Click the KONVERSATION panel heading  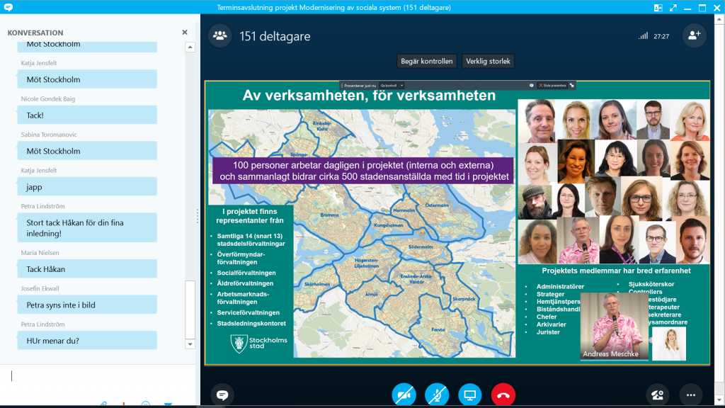point(35,33)
